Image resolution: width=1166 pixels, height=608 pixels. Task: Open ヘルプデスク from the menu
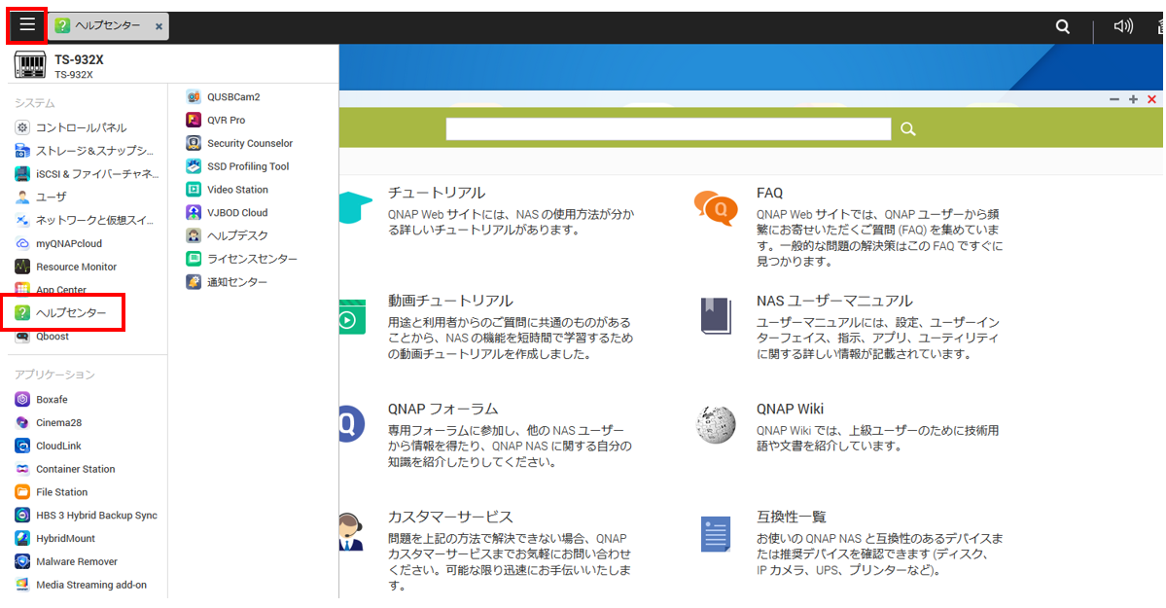[x=227, y=235]
